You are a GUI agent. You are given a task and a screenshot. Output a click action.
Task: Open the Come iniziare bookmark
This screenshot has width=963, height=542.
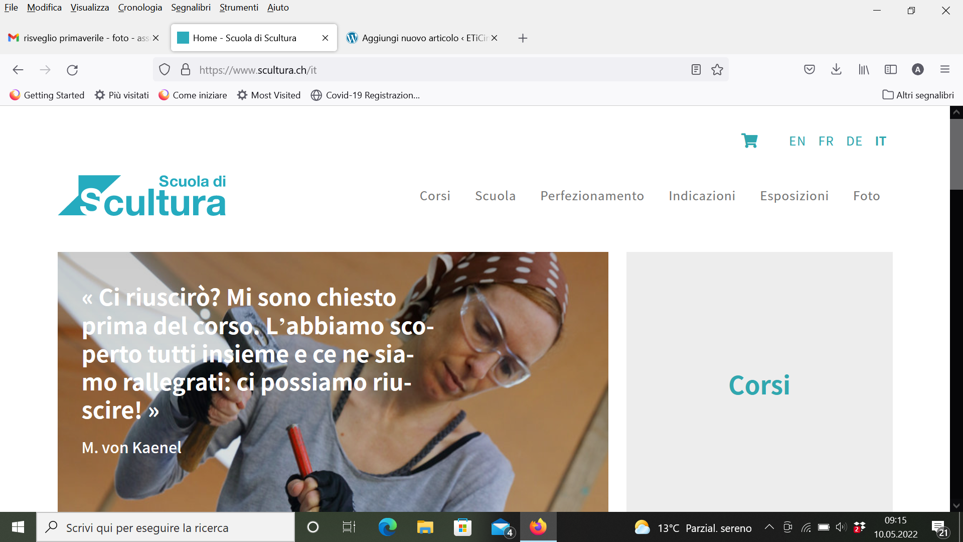click(x=193, y=95)
